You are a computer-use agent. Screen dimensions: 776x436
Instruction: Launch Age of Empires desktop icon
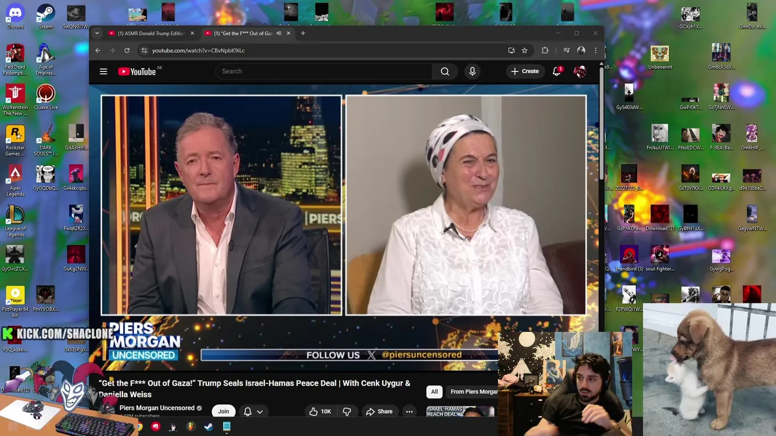(x=45, y=59)
